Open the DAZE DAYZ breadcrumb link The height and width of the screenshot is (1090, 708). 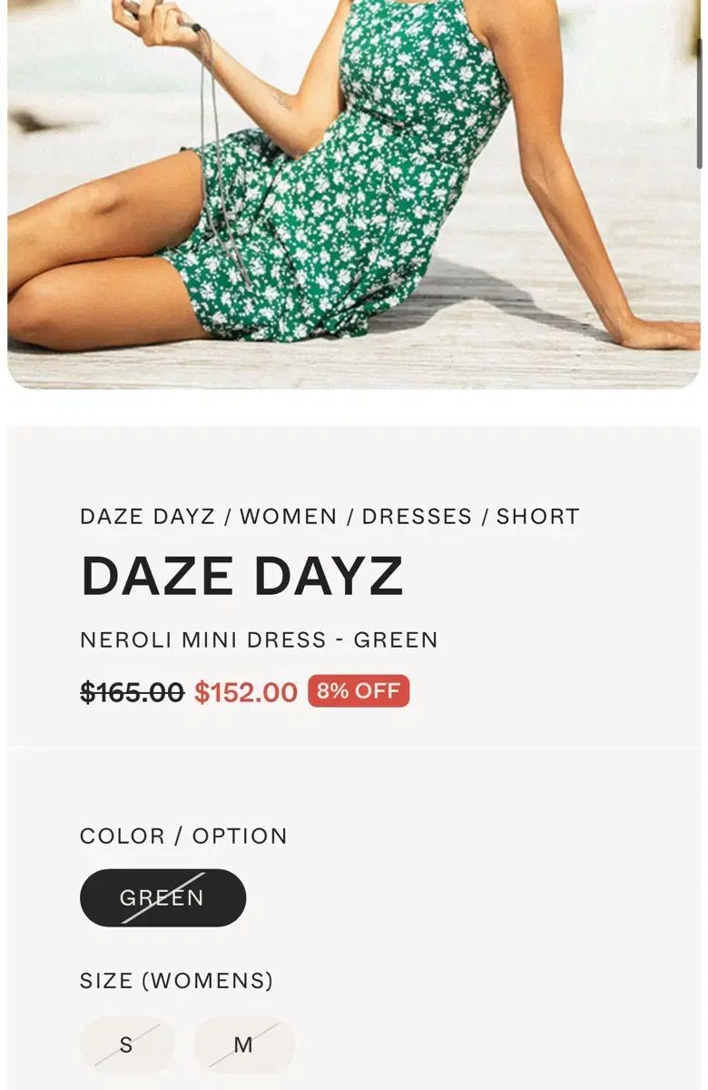[x=148, y=516]
